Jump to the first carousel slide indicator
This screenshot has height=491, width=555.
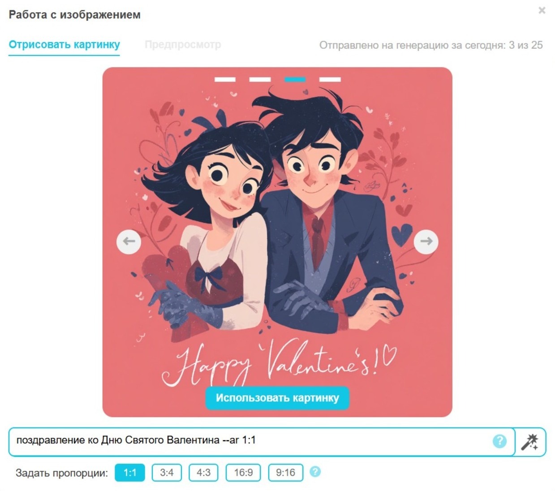[225, 80]
